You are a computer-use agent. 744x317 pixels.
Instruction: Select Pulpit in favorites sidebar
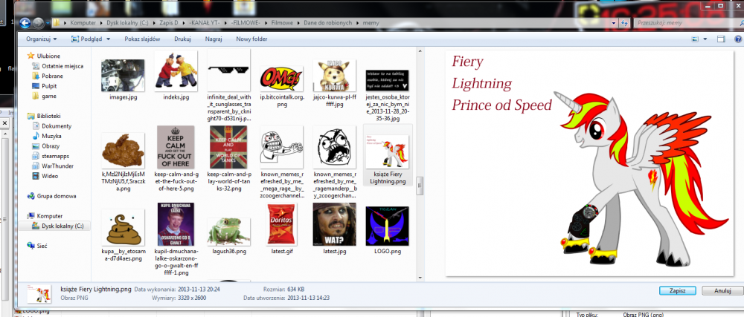tap(49, 85)
